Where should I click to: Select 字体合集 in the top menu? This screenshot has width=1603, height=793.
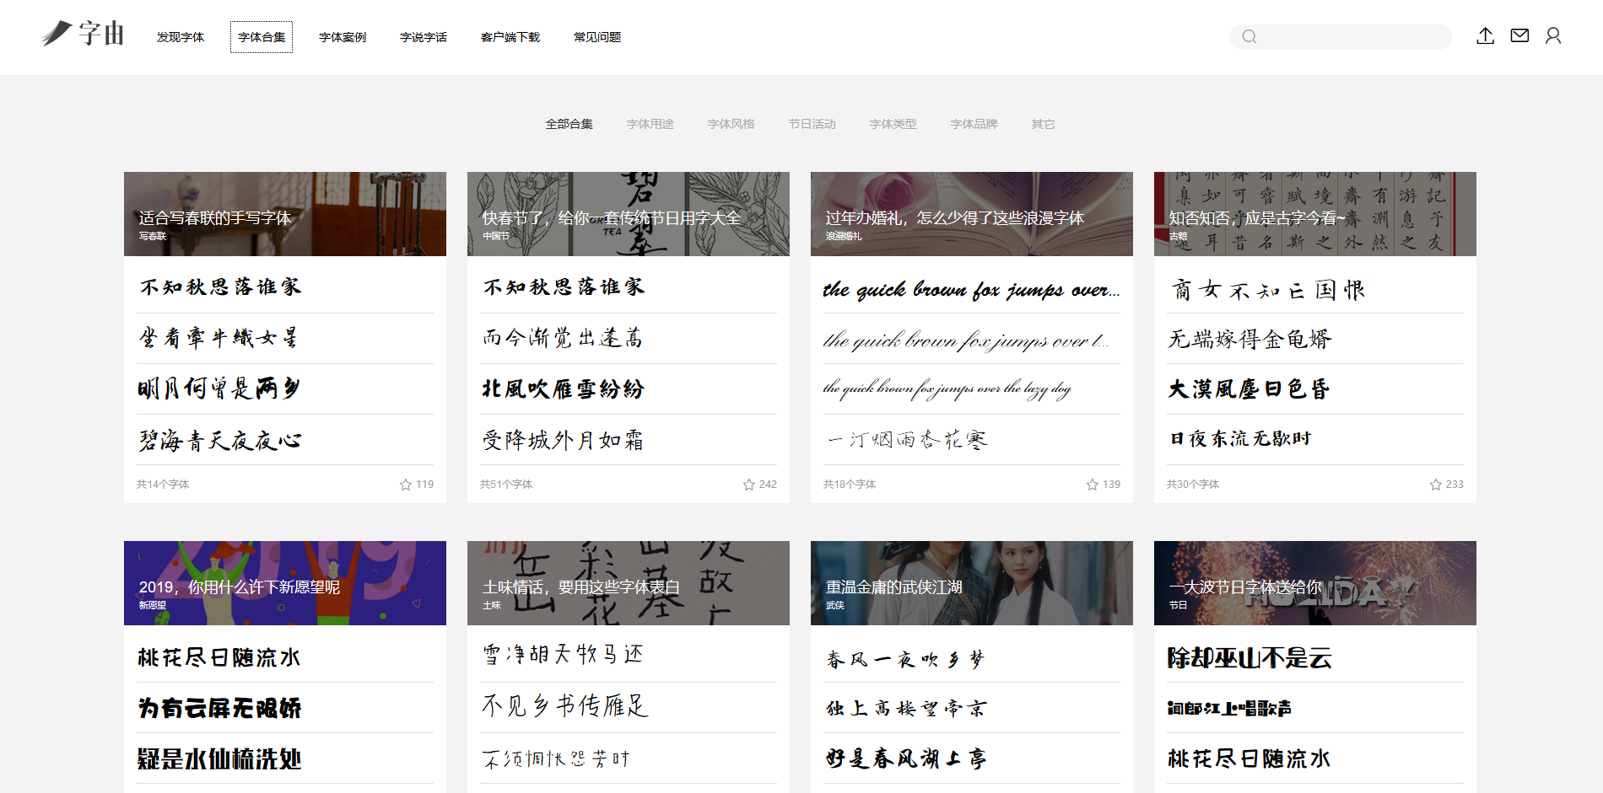click(262, 37)
